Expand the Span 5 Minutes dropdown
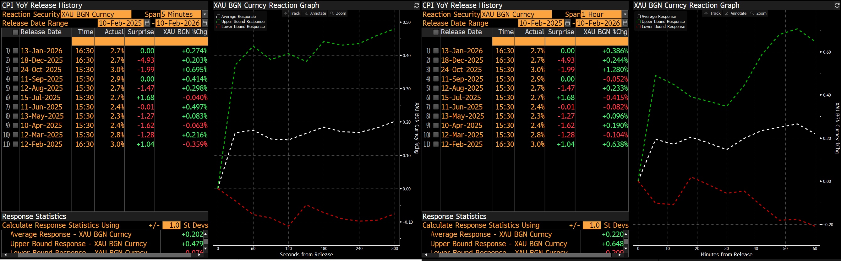Screen dimensions: 841x261 (x=205, y=14)
